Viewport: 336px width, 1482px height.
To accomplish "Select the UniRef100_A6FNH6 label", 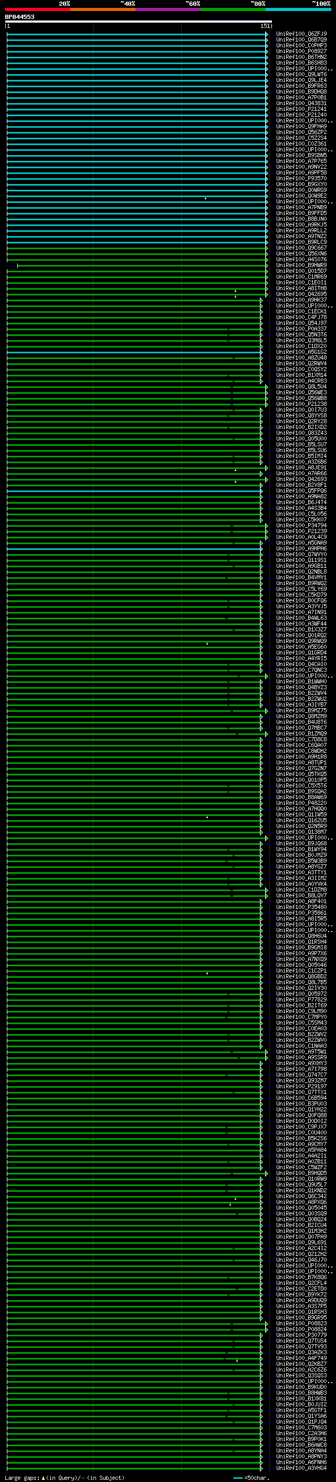I will click(x=301, y=1462).
